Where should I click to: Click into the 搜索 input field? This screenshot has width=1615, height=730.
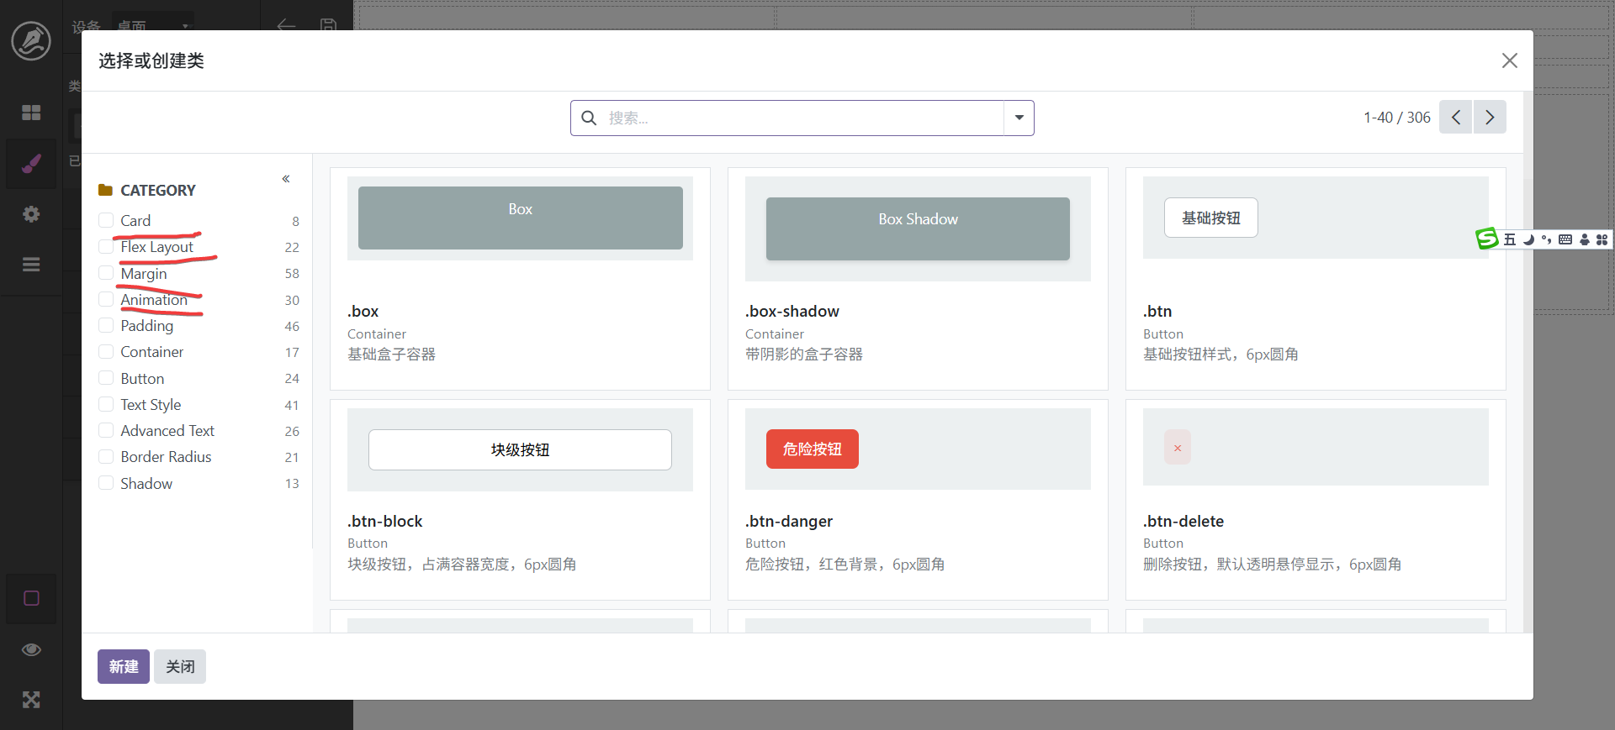tap(799, 118)
